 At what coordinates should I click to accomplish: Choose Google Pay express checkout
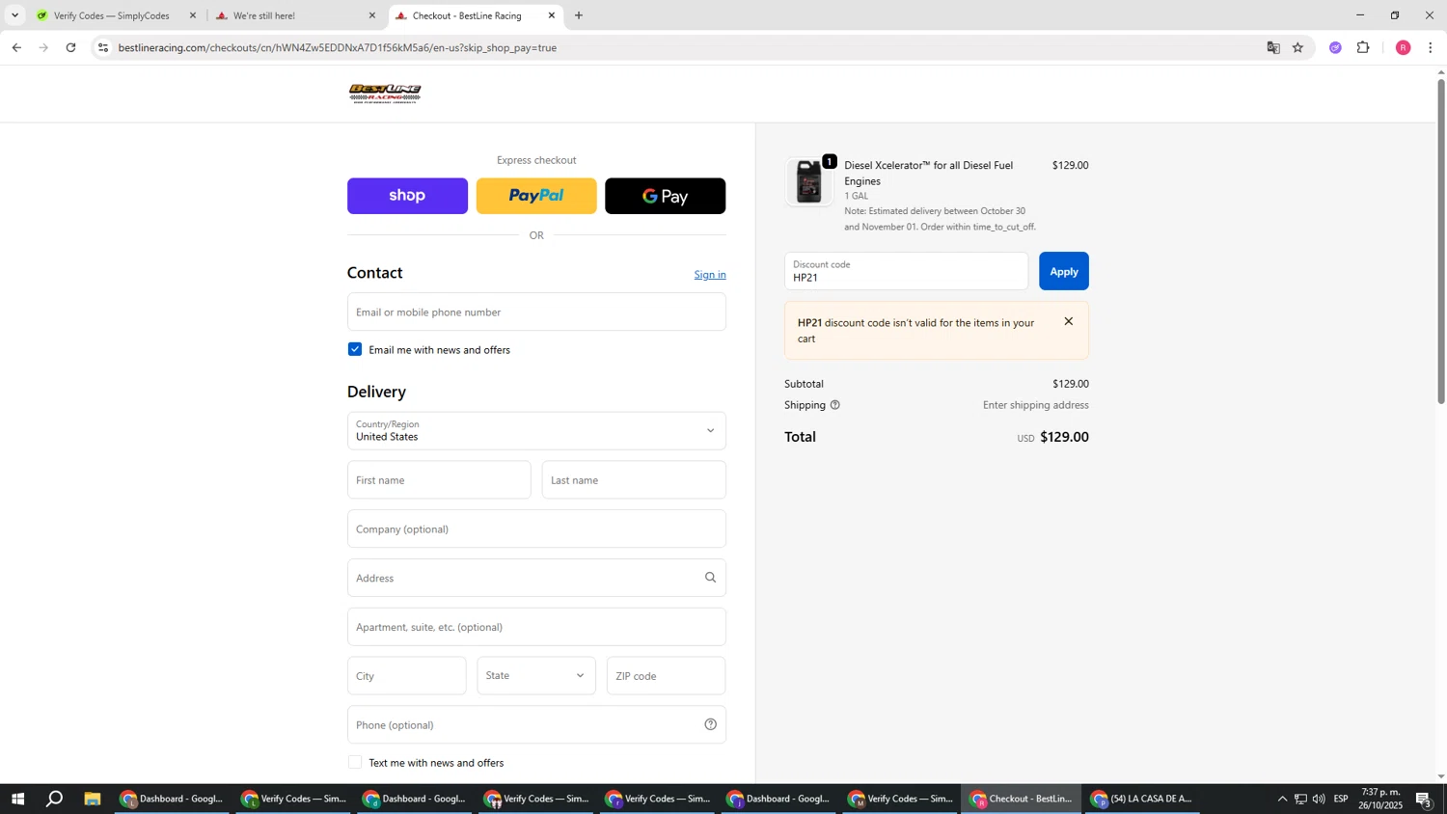click(x=665, y=196)
